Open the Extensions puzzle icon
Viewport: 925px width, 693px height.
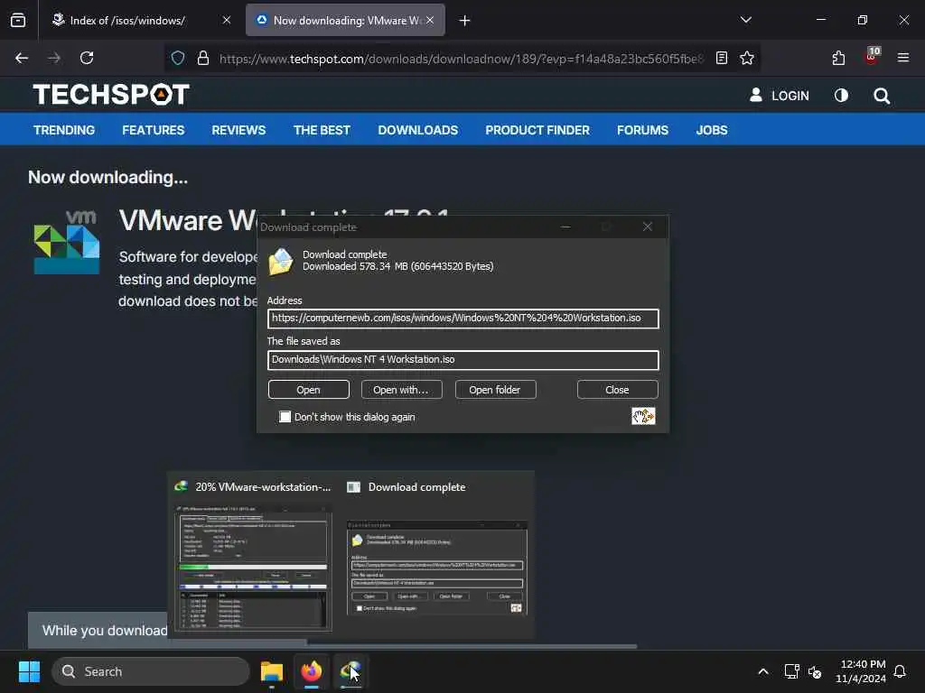pyautogui.click(x=838, y=58)
